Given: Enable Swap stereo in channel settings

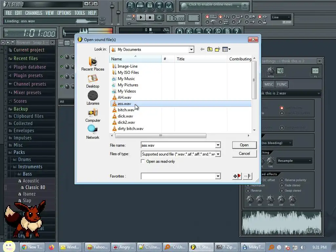Looking at the screenshot, I should click(x=282, y=191).
